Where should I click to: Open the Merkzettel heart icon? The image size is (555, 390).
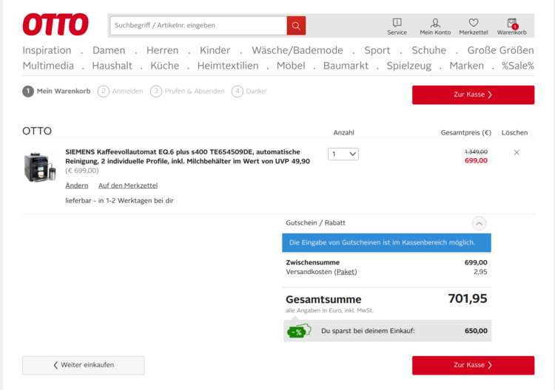[x=474, y=27]
